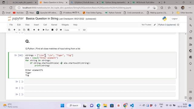Click the edit pencil icon near kernel name
Viewport: 194px width, 109px height.
(x=155, y=25)
